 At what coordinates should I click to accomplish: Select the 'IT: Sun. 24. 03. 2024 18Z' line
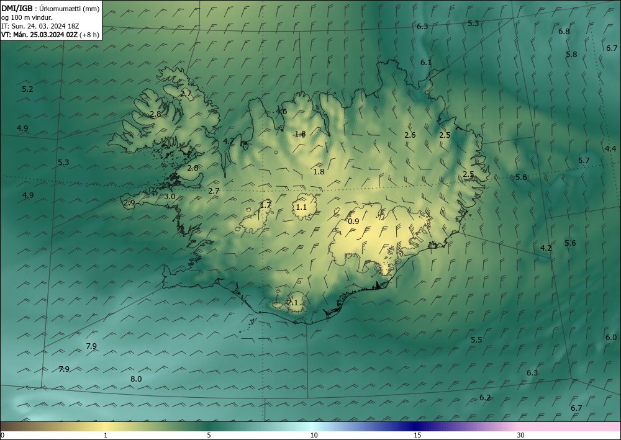(40, 26)
